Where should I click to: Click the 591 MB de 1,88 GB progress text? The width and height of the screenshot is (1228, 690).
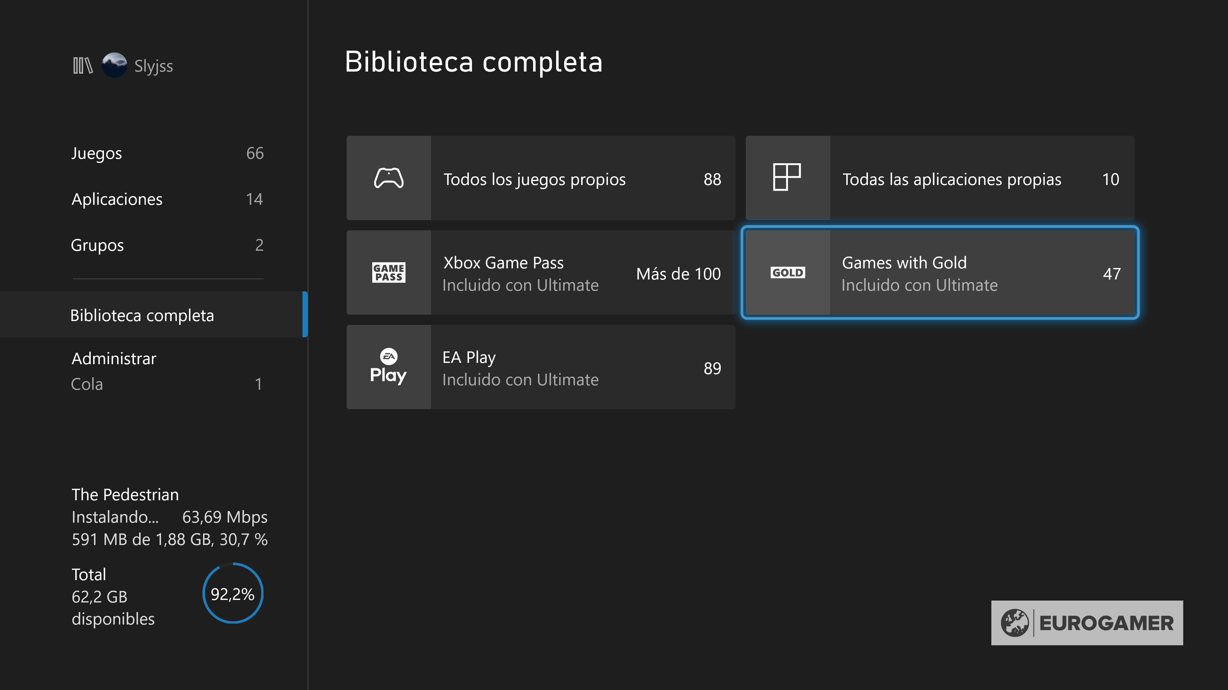tap(170, 540)
